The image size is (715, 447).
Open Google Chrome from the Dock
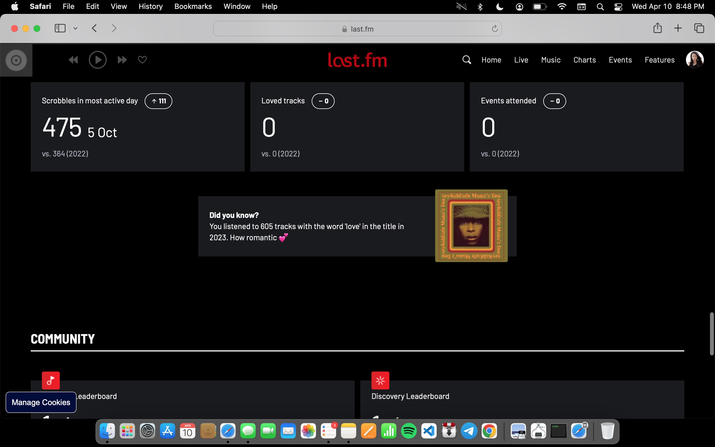[x=489, y=431]
